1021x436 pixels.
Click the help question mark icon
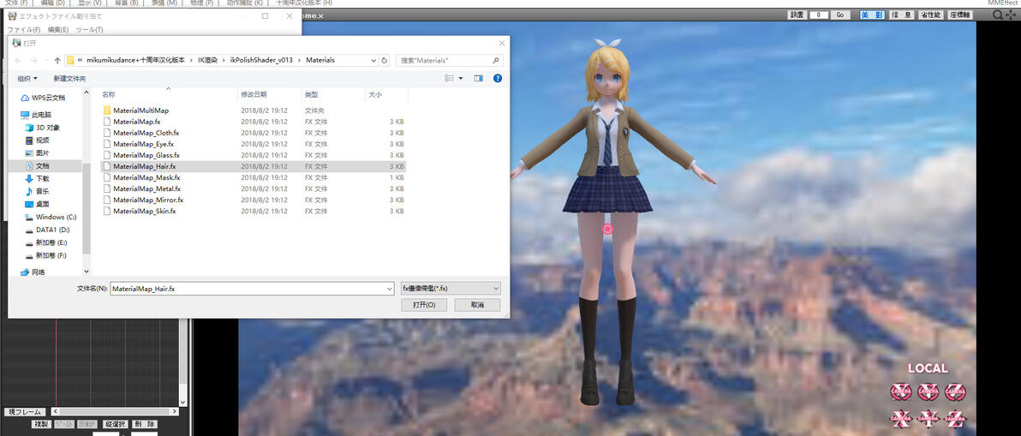(x=498, y=78)
